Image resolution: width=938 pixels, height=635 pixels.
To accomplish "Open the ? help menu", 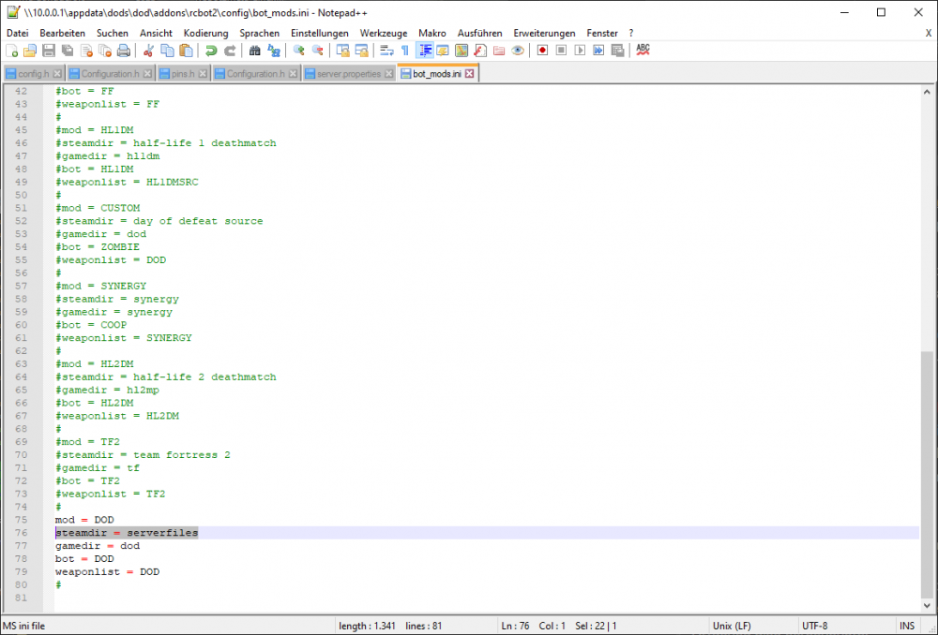I will pos(630,33).
